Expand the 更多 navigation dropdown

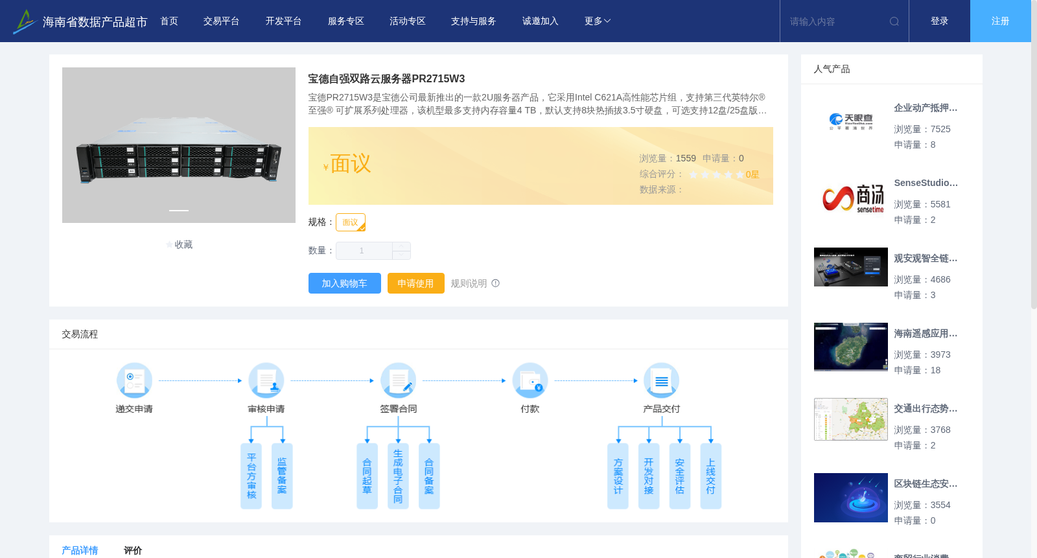[598, 21]
